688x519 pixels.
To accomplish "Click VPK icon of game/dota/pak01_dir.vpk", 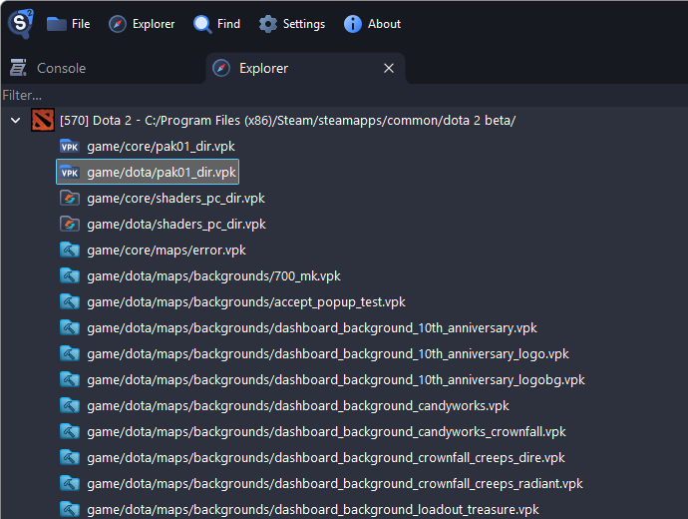I will 70,172.
